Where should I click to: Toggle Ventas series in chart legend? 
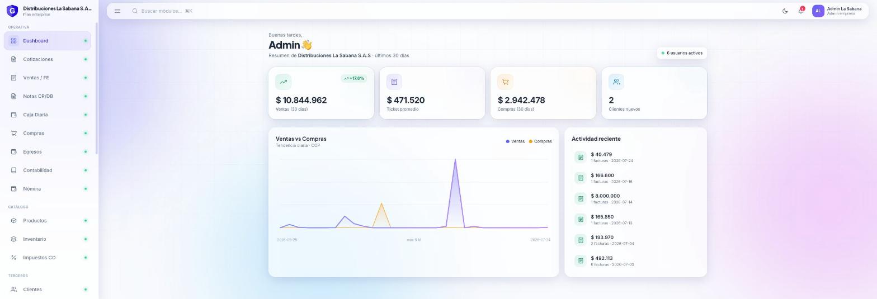pyautogui.click(x=515, y=141)
